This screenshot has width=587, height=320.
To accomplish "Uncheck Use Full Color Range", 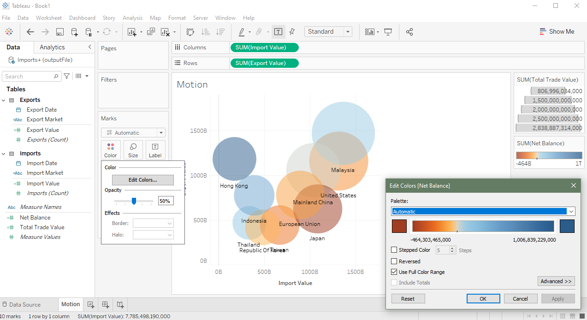I will click(394, 272).
